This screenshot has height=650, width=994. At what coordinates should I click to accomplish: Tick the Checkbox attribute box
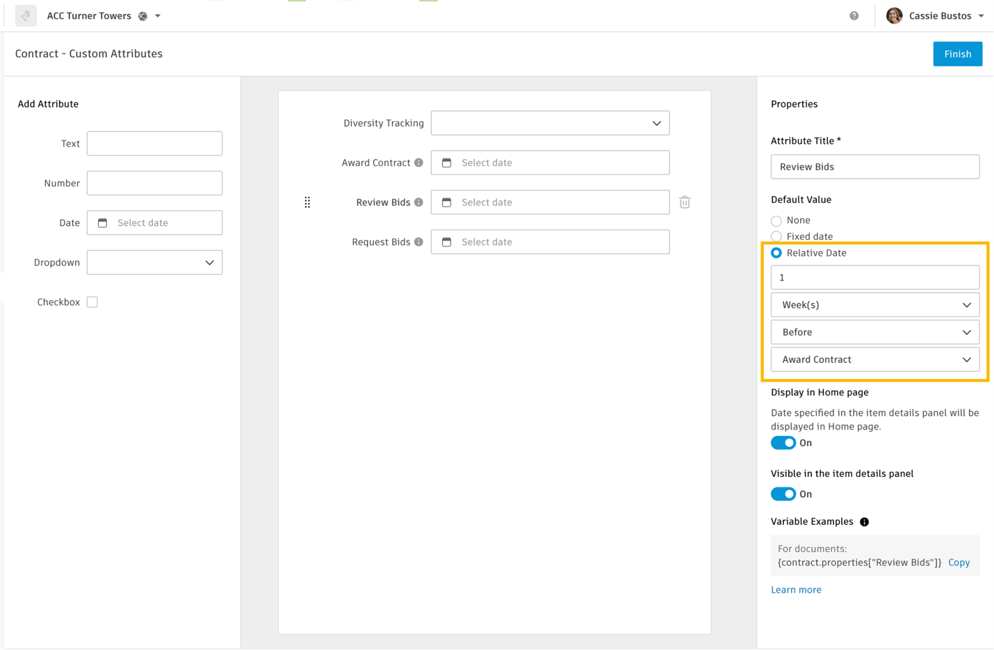[92, 302]
